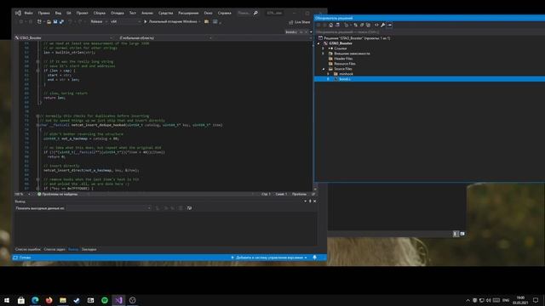Screen dimensions: 545x306
Task: Click the folder icon after debugger button
Action: (206, 21)
